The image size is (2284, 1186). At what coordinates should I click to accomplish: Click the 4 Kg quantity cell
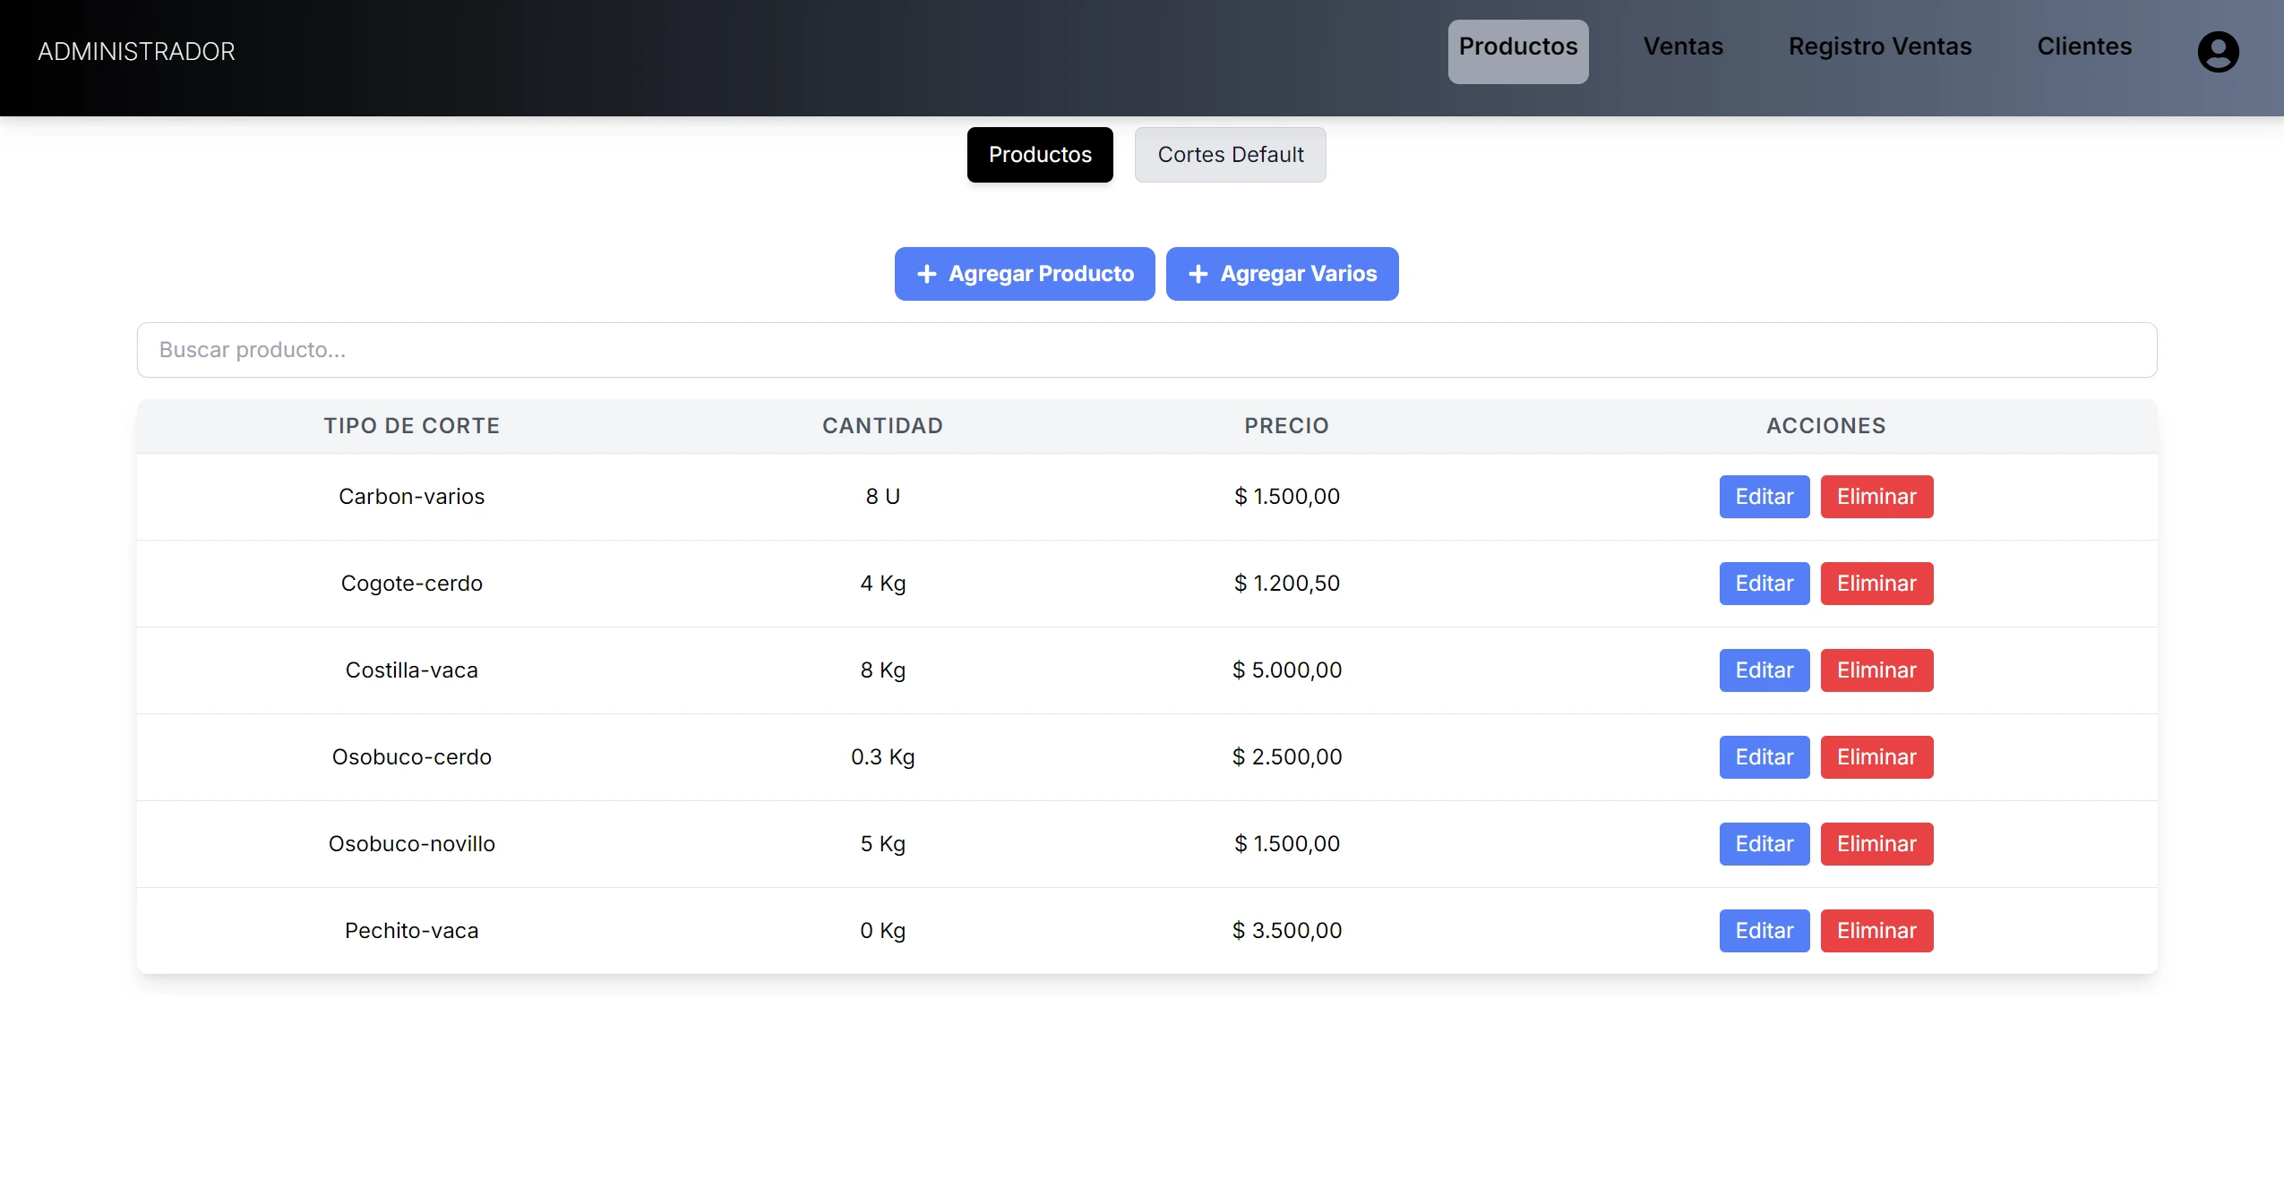click(882, 584)
